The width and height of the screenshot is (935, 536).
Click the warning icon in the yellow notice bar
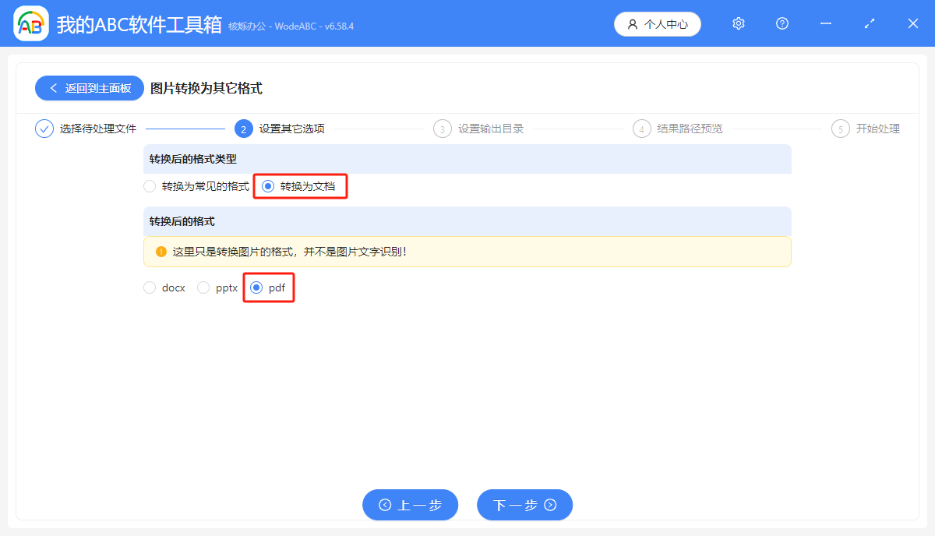click(x=161, y=251)
